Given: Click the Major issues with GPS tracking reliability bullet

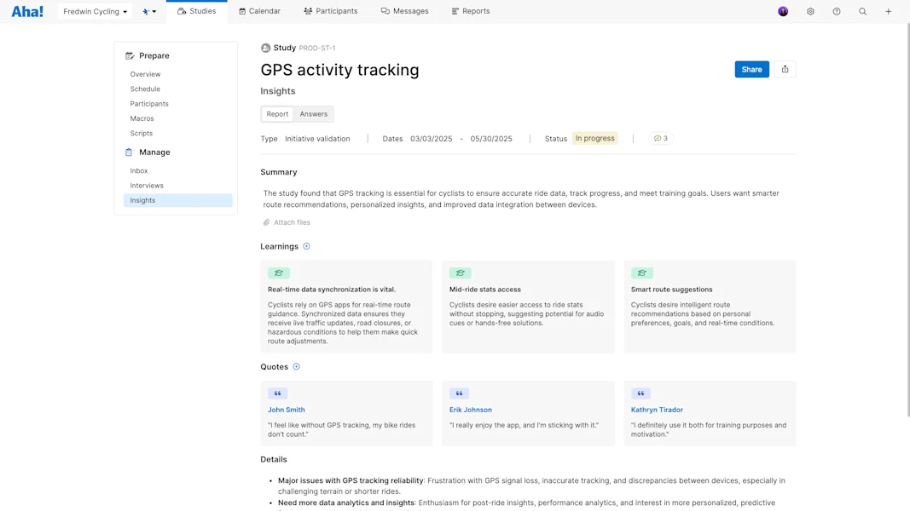Looking at the screenshot, I should coord(531,486).
